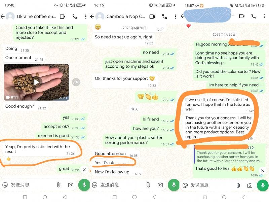Record voice message in Ukraine coffee chat
This screenshot has height=202, width=269.
(84, 185)
